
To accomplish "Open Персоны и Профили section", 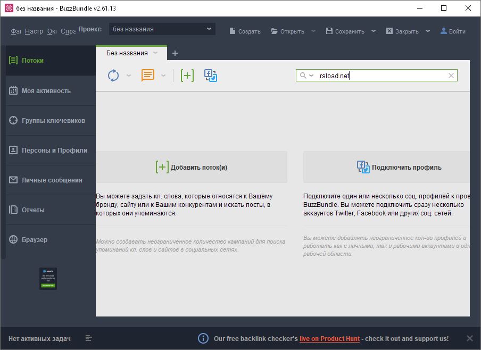I will (x=51, y=150).
